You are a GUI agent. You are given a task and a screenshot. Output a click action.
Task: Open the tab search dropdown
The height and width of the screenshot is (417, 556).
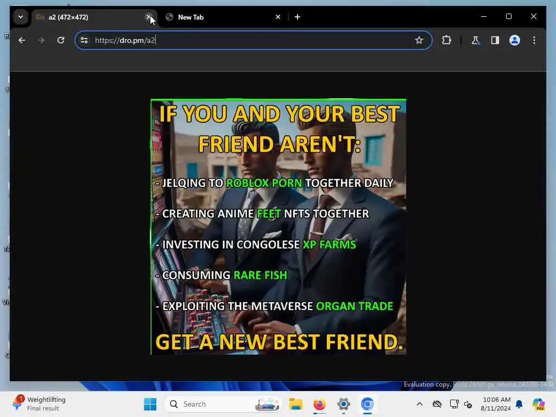(x=21, y=17)
